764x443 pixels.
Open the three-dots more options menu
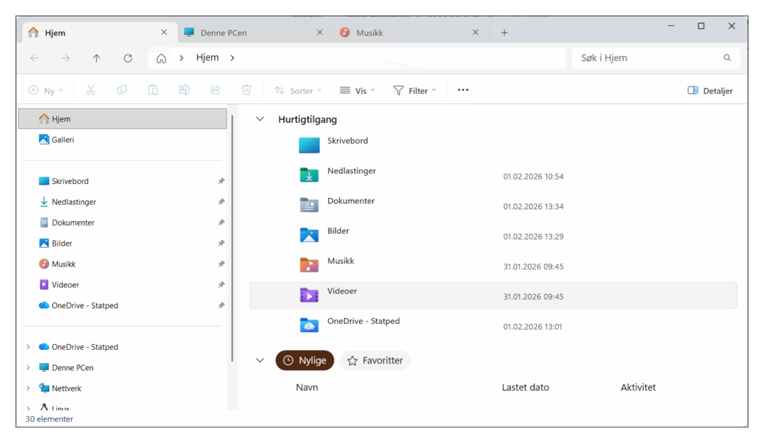click(463, 90)
